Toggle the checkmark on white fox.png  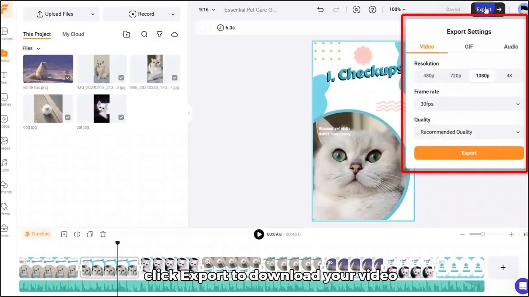(67, 77)
